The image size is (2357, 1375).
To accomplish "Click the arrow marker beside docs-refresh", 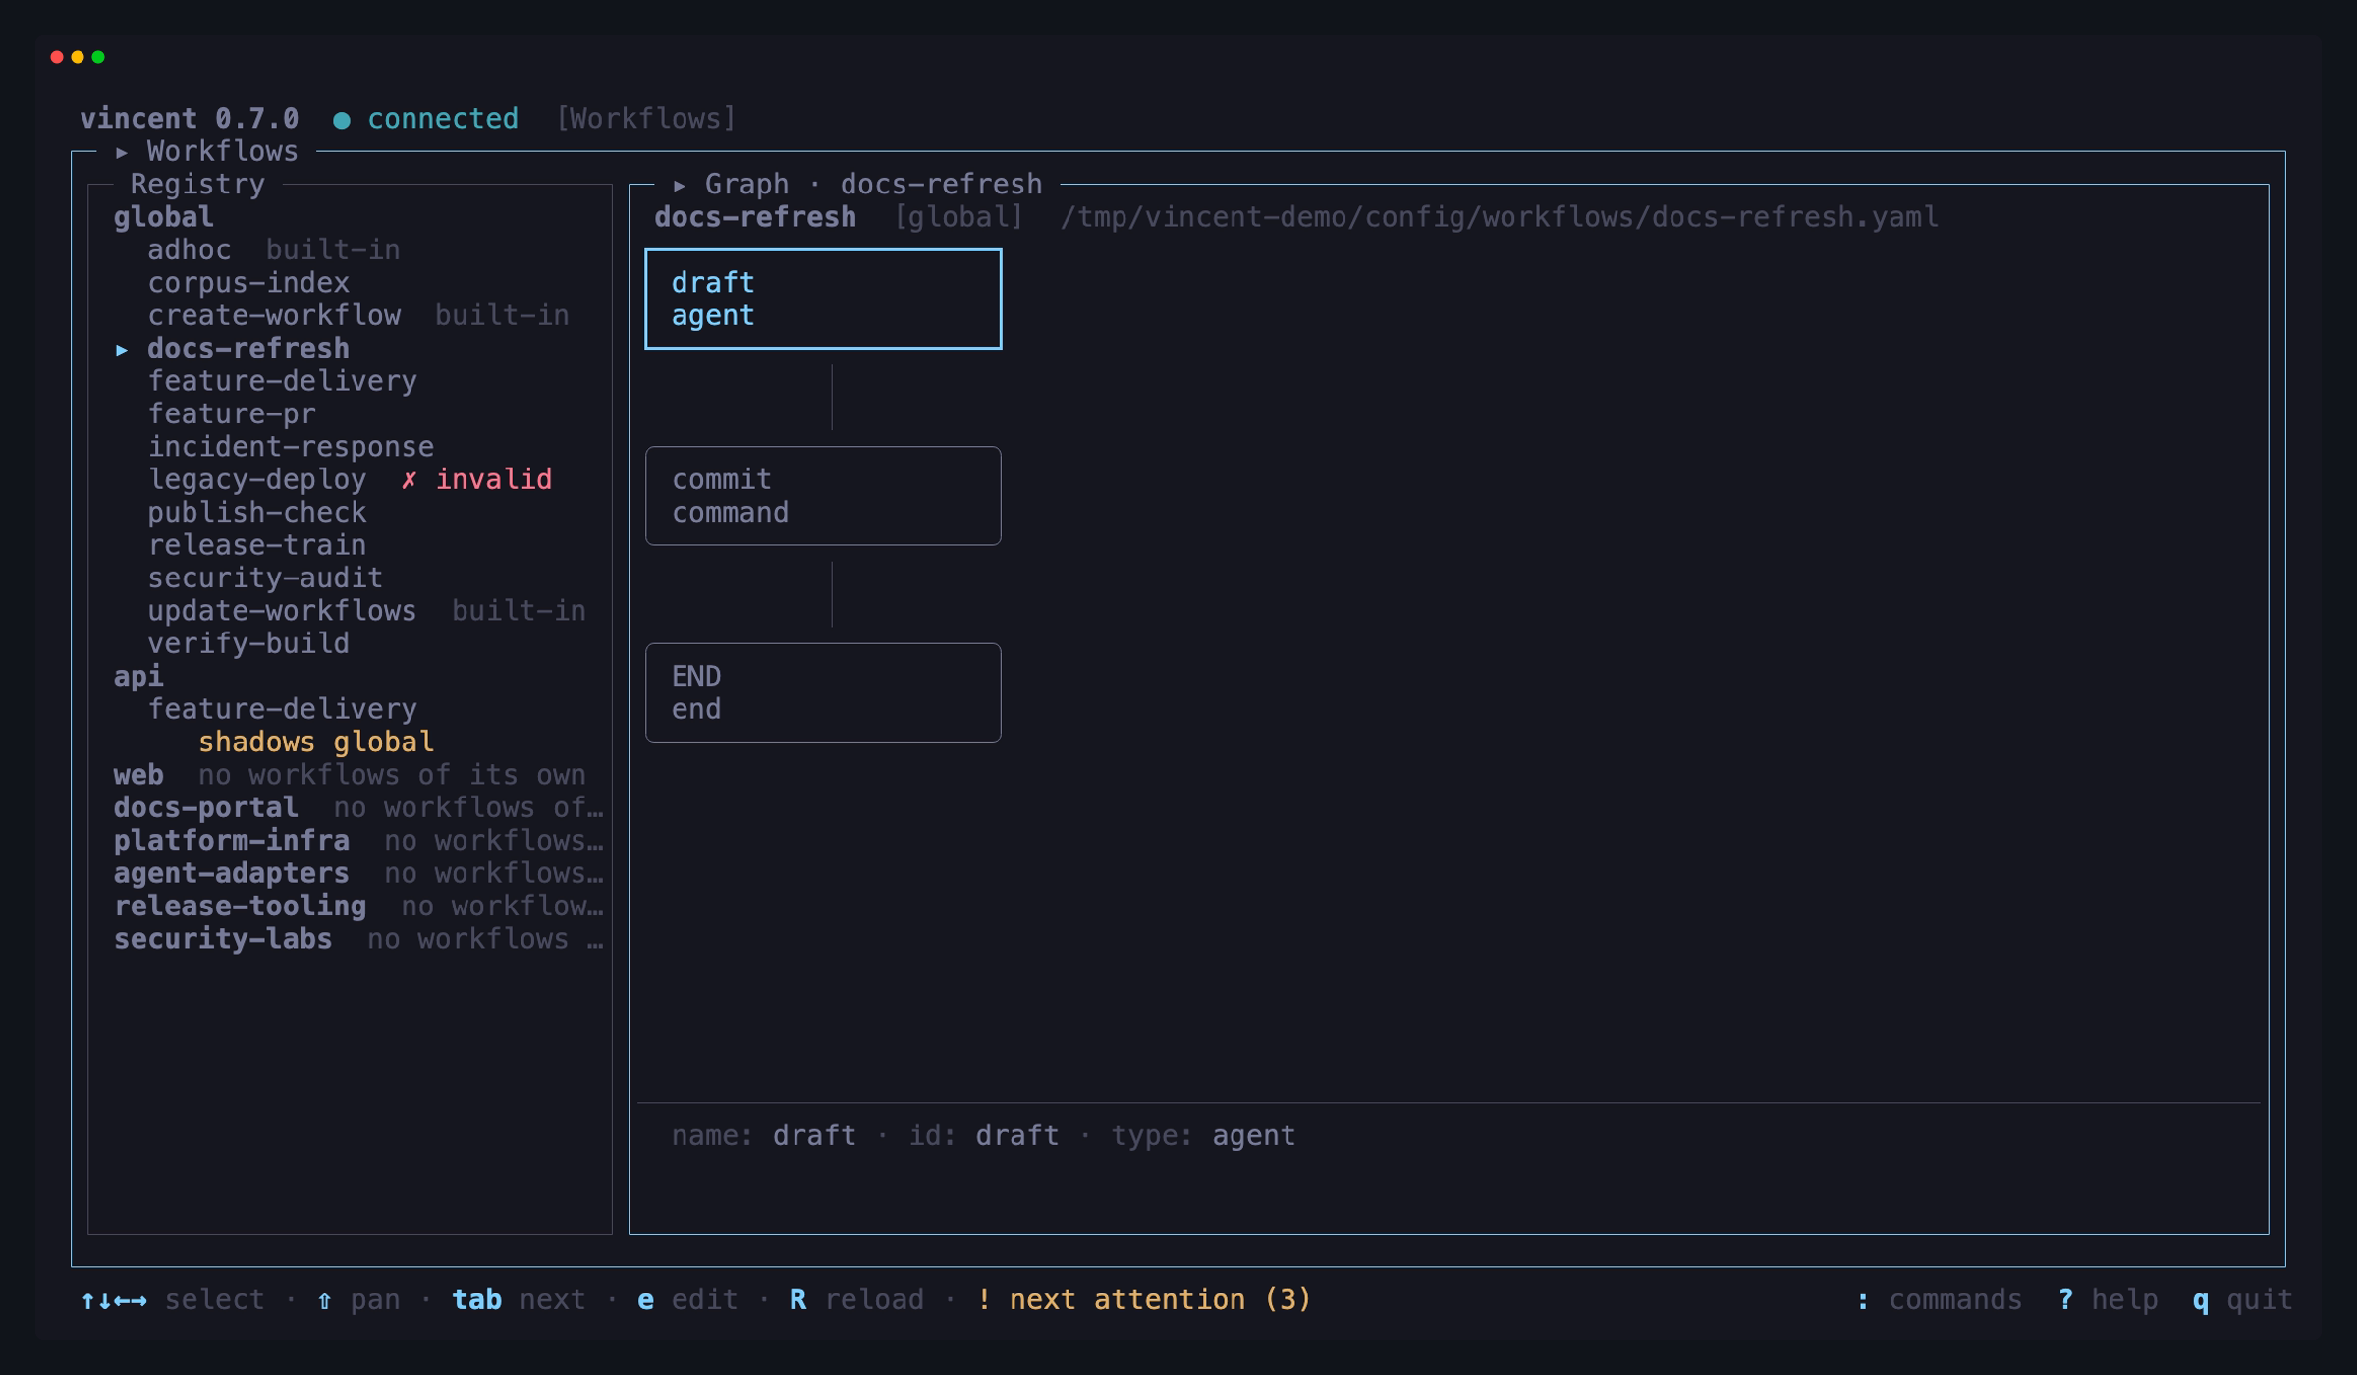I will point(122,350).
